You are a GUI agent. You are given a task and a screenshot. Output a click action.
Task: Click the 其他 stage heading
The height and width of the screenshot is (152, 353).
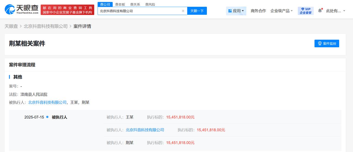click(x=18, y=77)
